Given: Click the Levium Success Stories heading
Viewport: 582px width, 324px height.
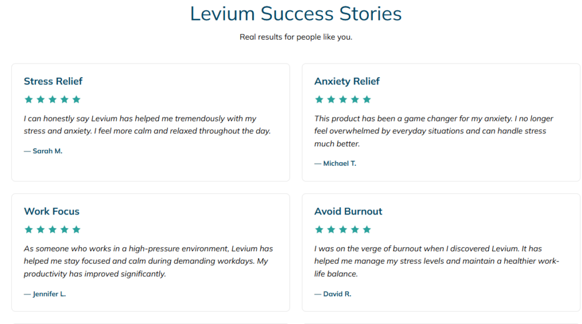Looking at the screenshot, I should [x=296, y=14].
